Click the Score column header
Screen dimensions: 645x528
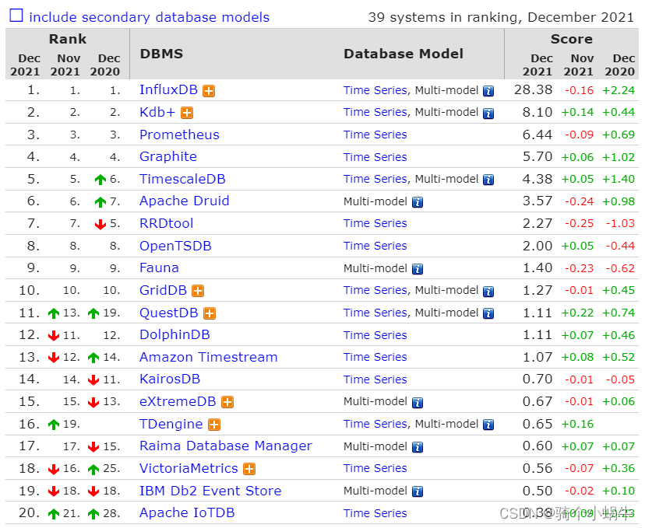pyautogui.click(x=572, y=39)
